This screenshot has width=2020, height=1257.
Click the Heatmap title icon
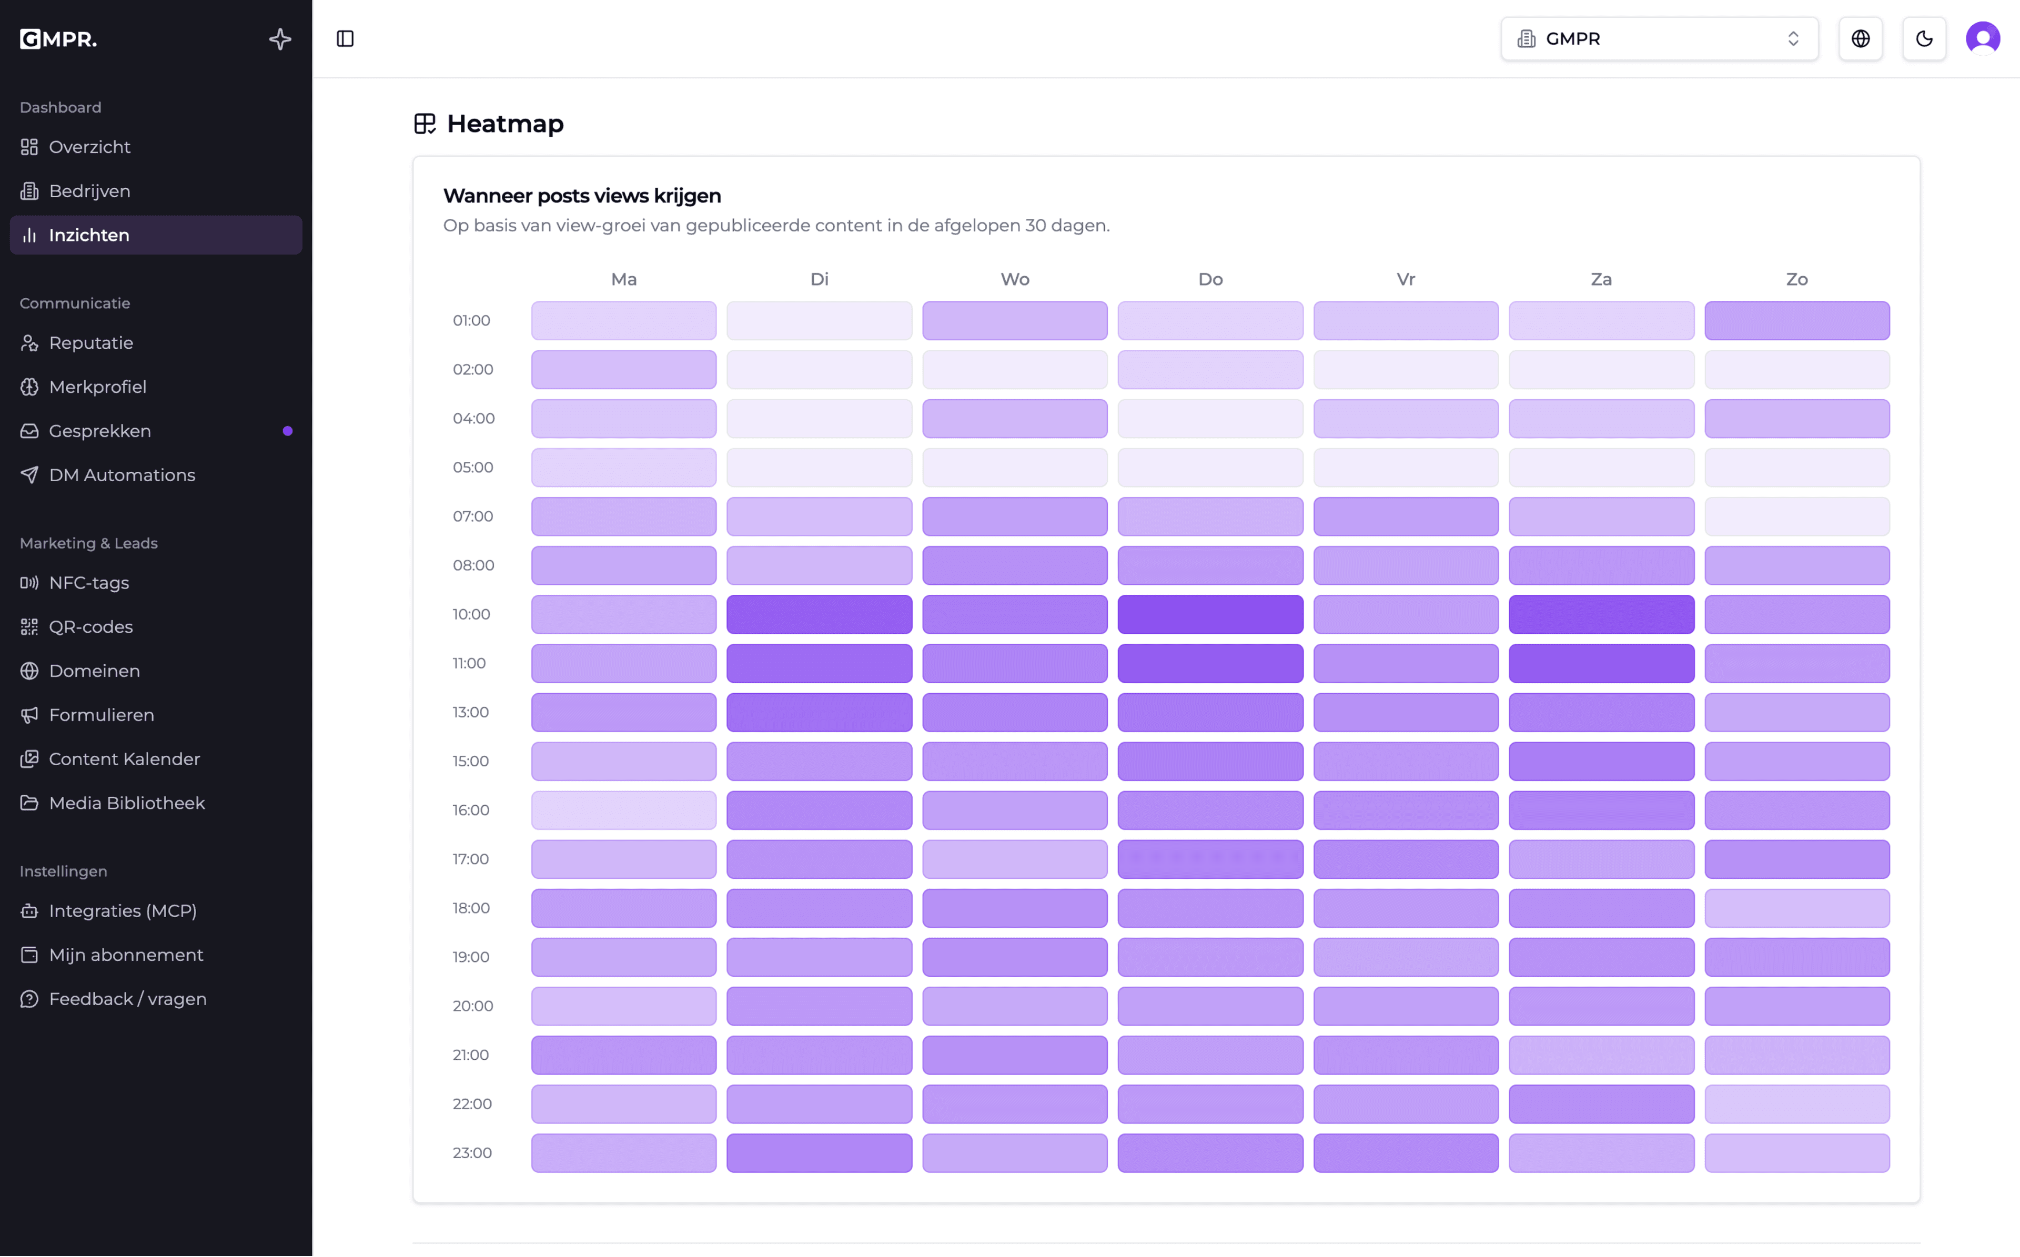pyautogui.click(x=425, y=124)
